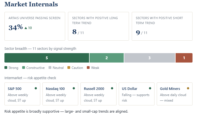
Task: Open the Sectors With Positive Long Term Trend card
Action: 98,26
